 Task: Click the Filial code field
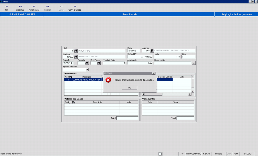coord(68,51)
